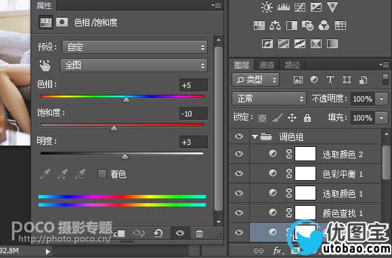The height and width of the screenshot is (258, 392).
Task: Pick the subtract-from-sample eyedropper
Action: [x=81, y=174]
